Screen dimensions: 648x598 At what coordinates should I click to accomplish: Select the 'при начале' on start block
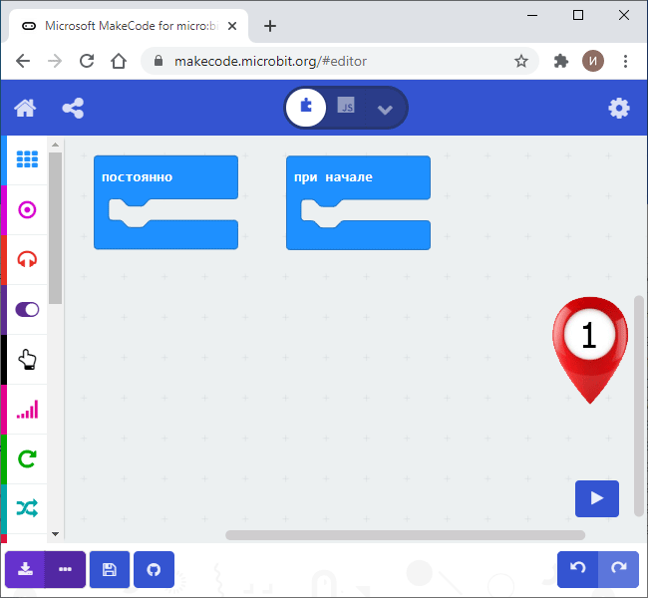coord(358,177)
